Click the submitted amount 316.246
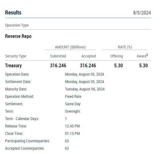 (58, 65)
